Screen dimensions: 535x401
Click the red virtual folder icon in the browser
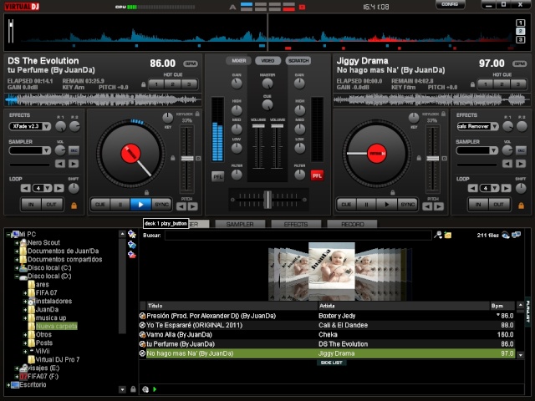[x=132, y=254]
